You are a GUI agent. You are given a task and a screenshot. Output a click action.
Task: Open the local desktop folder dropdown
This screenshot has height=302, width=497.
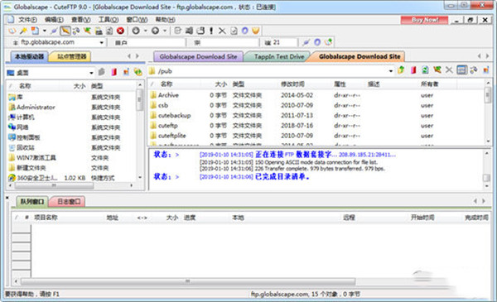pyautogui.click(x=91, y=73)
